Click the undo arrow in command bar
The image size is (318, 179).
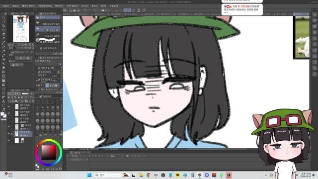(85, 10)
